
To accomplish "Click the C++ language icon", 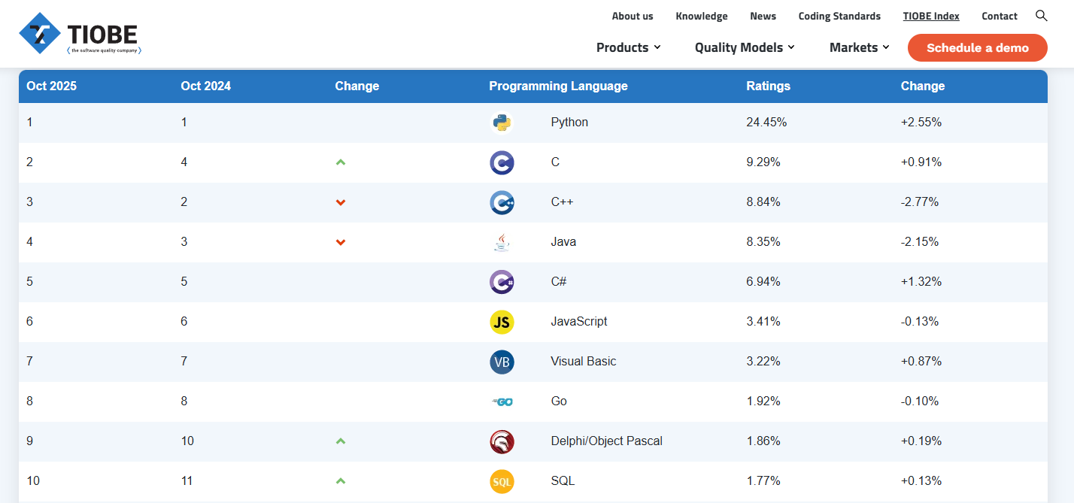I will click(502, 202).
